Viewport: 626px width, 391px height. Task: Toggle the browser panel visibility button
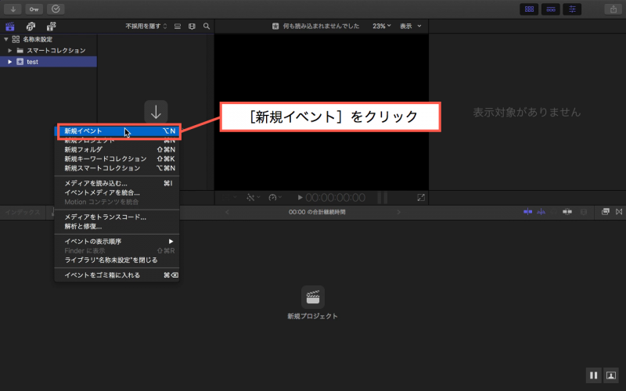tap(530, 9)
